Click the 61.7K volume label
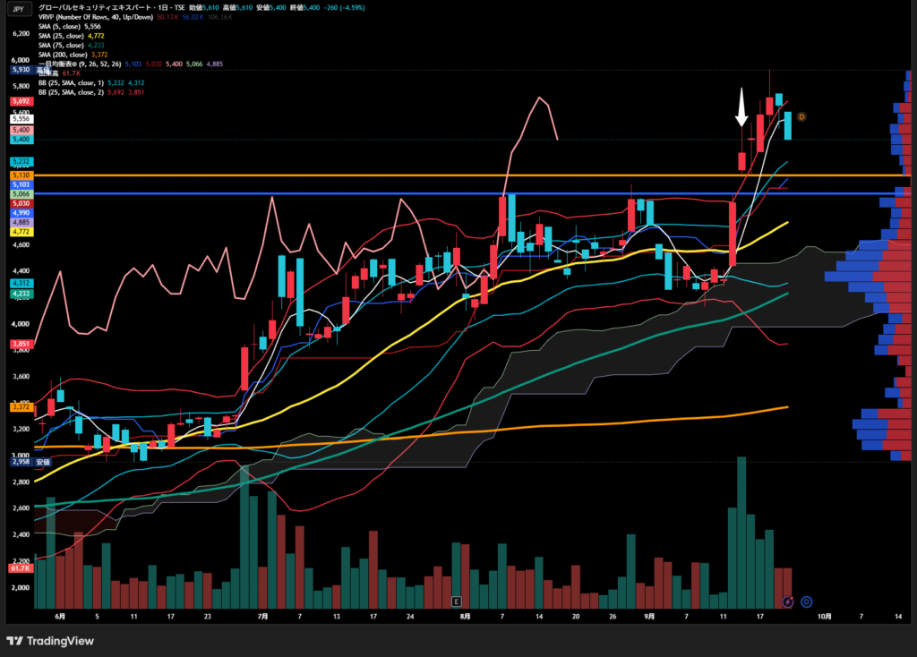 tap(21, 568)
